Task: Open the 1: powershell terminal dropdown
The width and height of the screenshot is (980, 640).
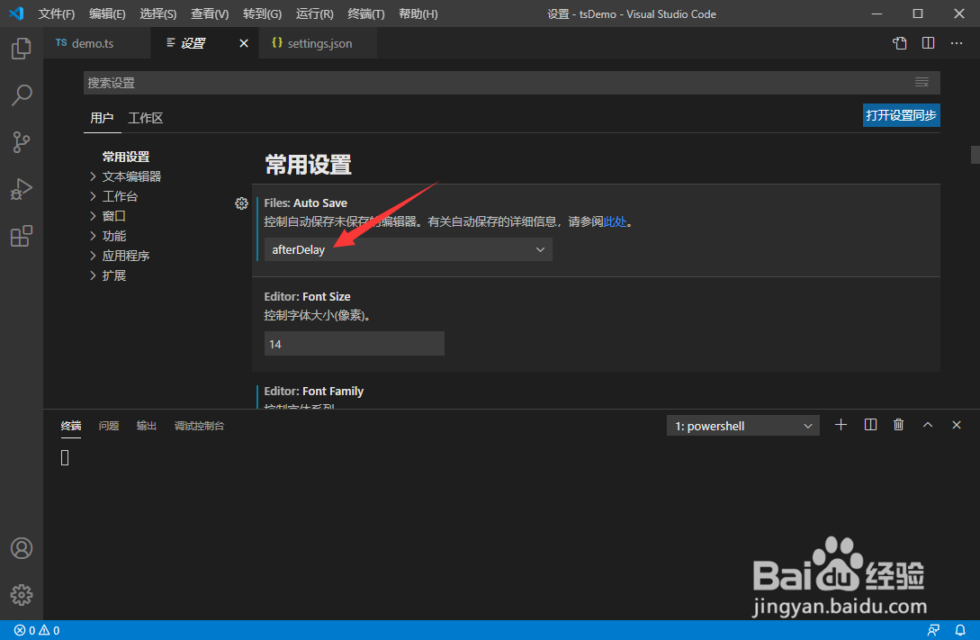Action: (743, 427)
